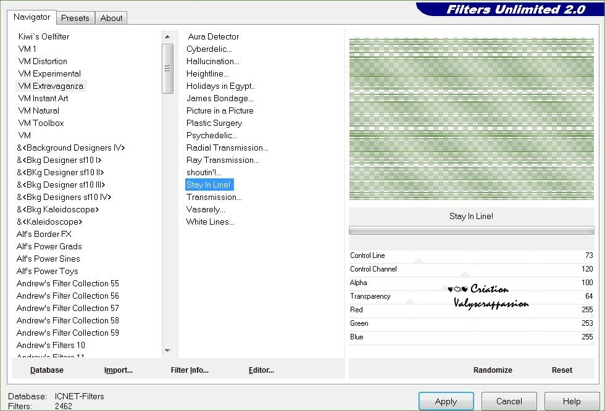Select the Navigator tab
Screen dimensions: 605x411
pyautogui.click(x=32, y=17)
